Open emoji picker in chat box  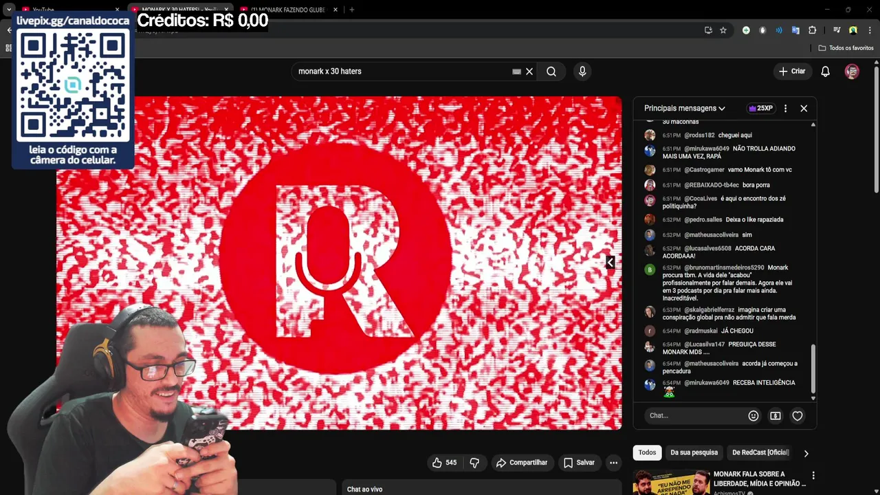click(753, 416)
